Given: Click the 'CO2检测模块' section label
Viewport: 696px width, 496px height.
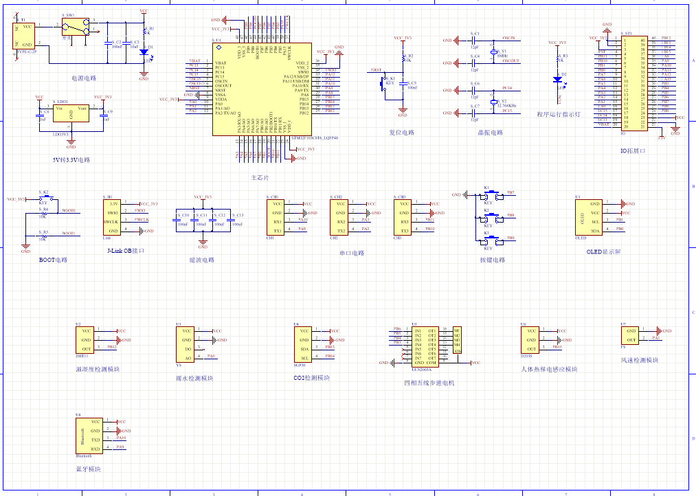Looking at the screenshot, I should pyautogui.click(x=312, y=378).
